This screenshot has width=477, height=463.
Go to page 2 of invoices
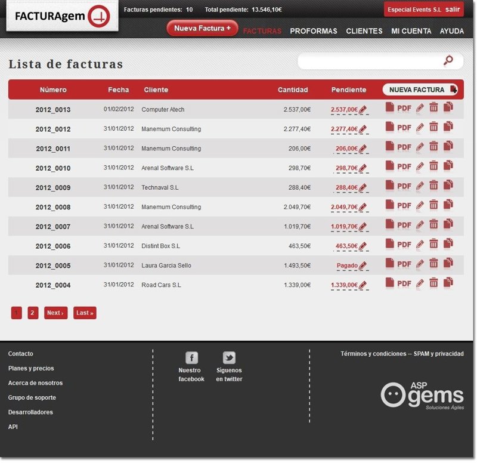click(33, 313)
